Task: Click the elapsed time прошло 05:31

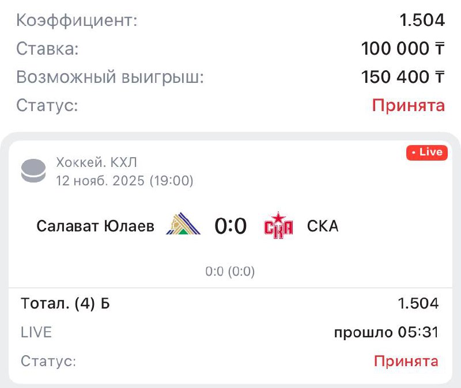Action: 386,333
